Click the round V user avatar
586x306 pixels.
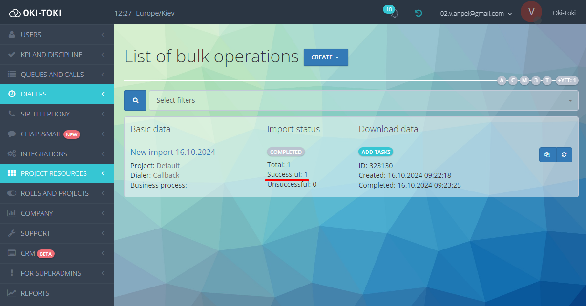(531, 12)
